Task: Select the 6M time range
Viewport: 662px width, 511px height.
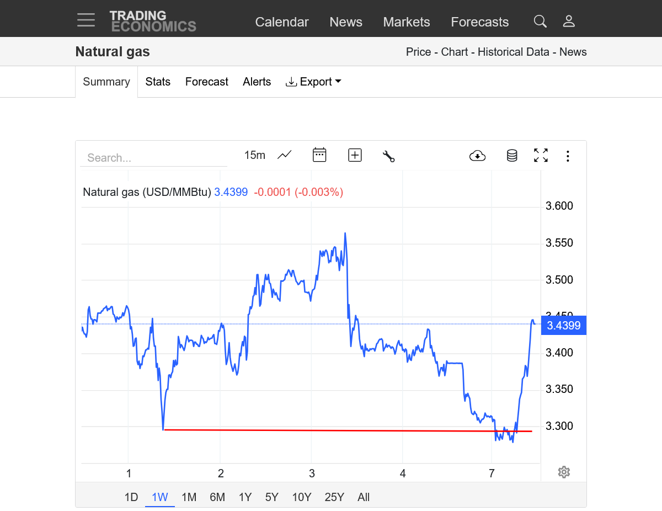Action: (217, 497)
